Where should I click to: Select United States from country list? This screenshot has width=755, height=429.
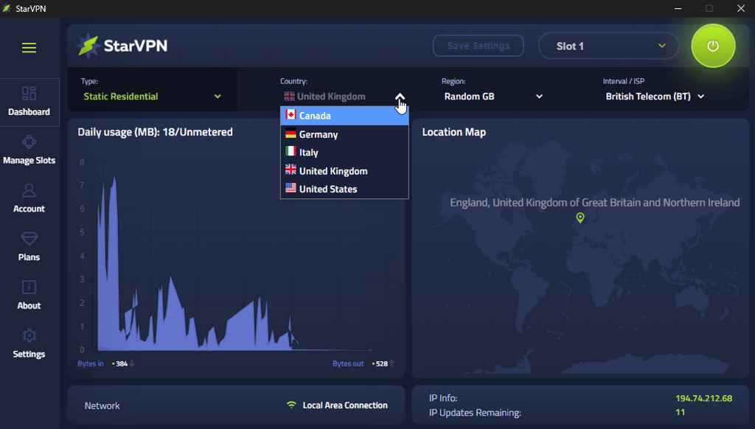[344, 189]
